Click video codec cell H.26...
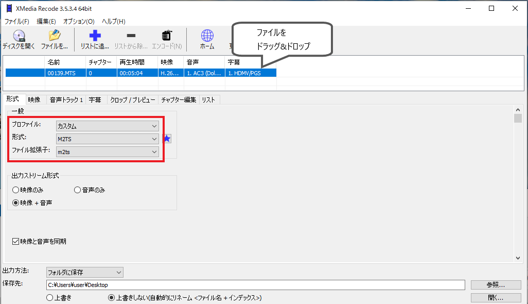This screenshot has height=304, width=528. click(171, 73)
